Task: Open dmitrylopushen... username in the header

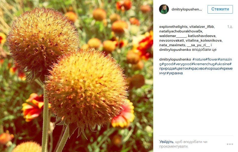Action: click(x=187, y=9)
